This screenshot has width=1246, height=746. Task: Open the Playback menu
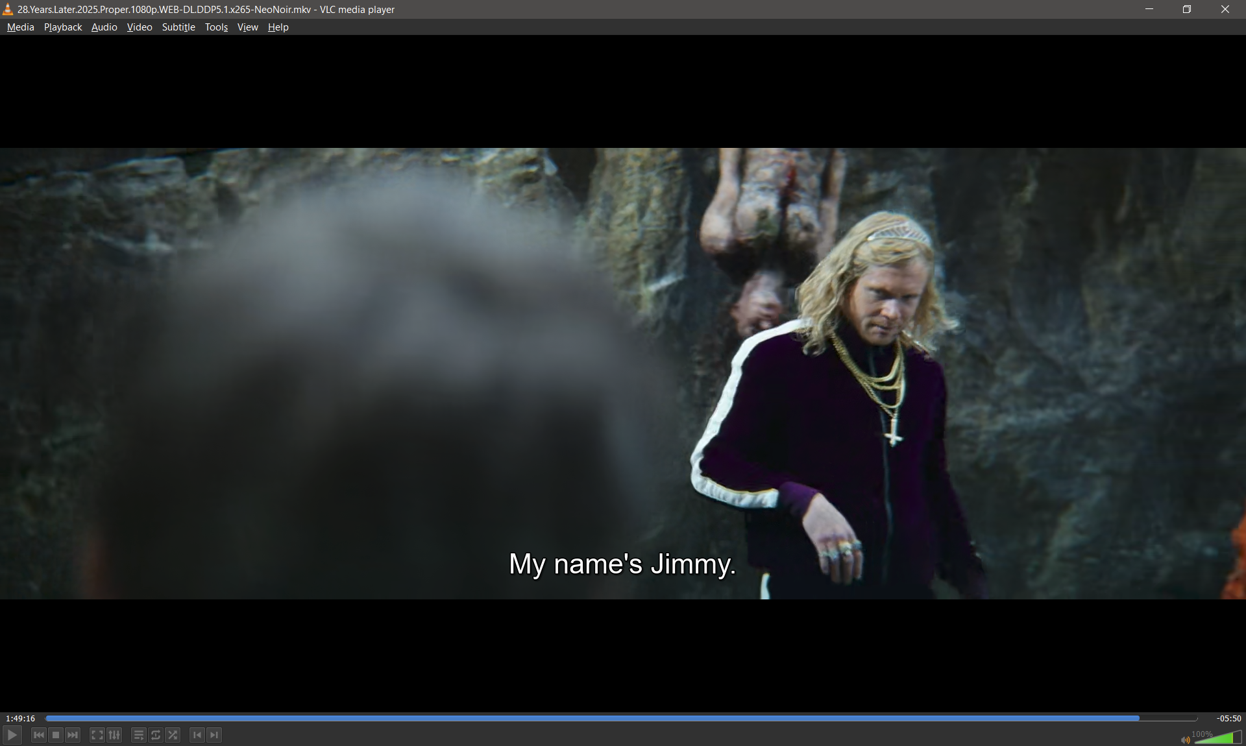coord(63,27)
